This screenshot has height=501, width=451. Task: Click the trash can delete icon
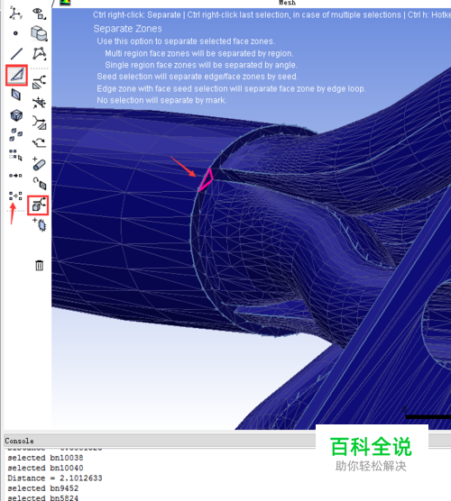pos(40,265)
